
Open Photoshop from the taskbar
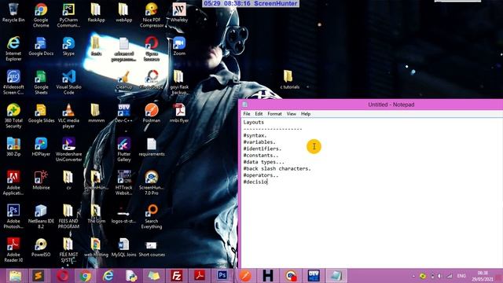click(x=222, y=276)
